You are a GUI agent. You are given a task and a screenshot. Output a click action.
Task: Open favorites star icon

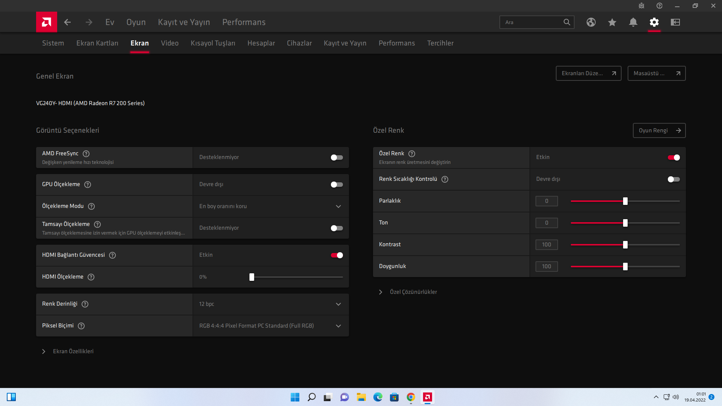point(612,22)
